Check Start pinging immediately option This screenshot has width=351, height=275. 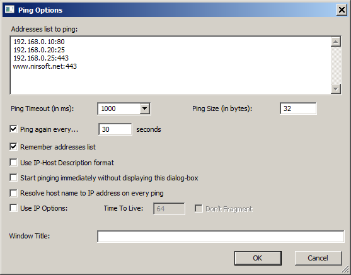(13, 178)
